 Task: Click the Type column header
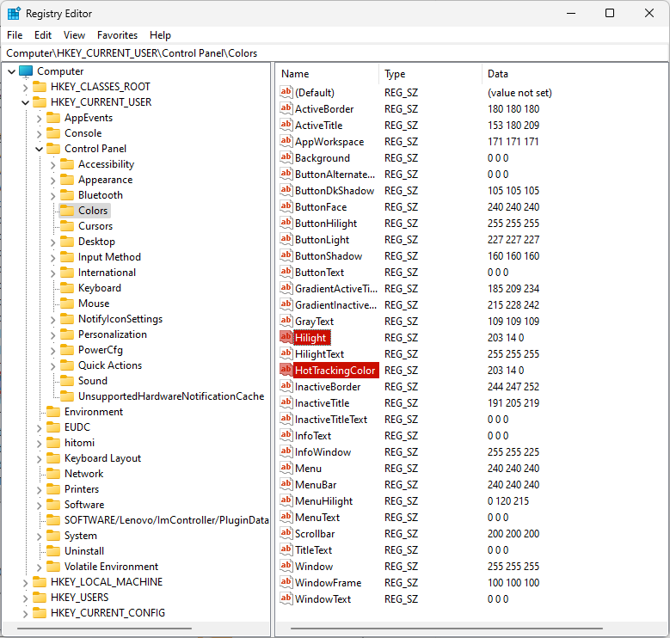pyautogui.click(x=430, y=74)
